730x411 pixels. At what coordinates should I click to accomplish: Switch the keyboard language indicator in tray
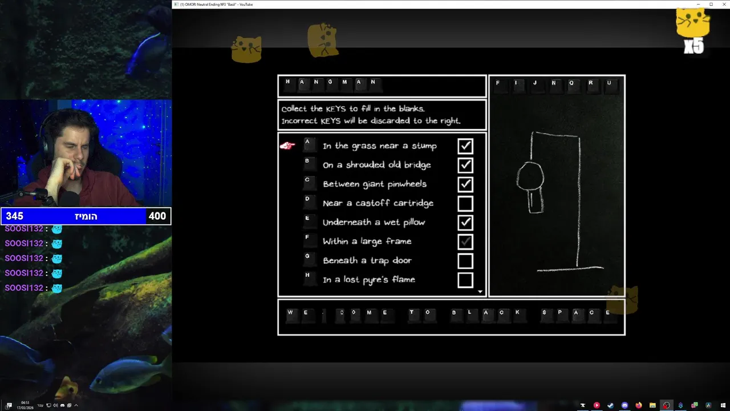pyautogui.click(x=40, y=405)
